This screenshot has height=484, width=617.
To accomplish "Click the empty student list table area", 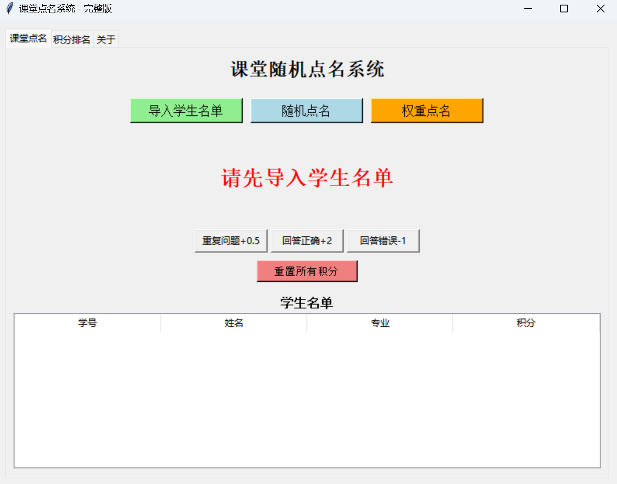I will click(x=307, y=398).
